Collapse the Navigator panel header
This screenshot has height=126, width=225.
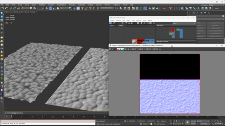tap(176, 26)
